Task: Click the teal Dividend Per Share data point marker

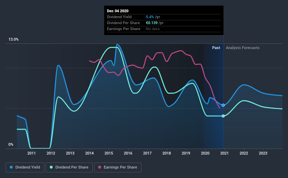Action: click(x=223, y=116)
